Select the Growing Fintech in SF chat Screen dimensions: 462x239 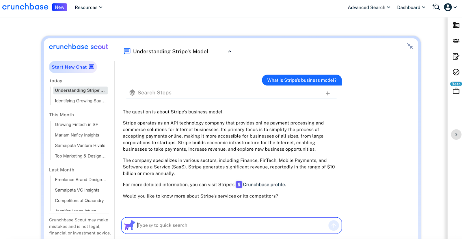click(x=77, y=125)
